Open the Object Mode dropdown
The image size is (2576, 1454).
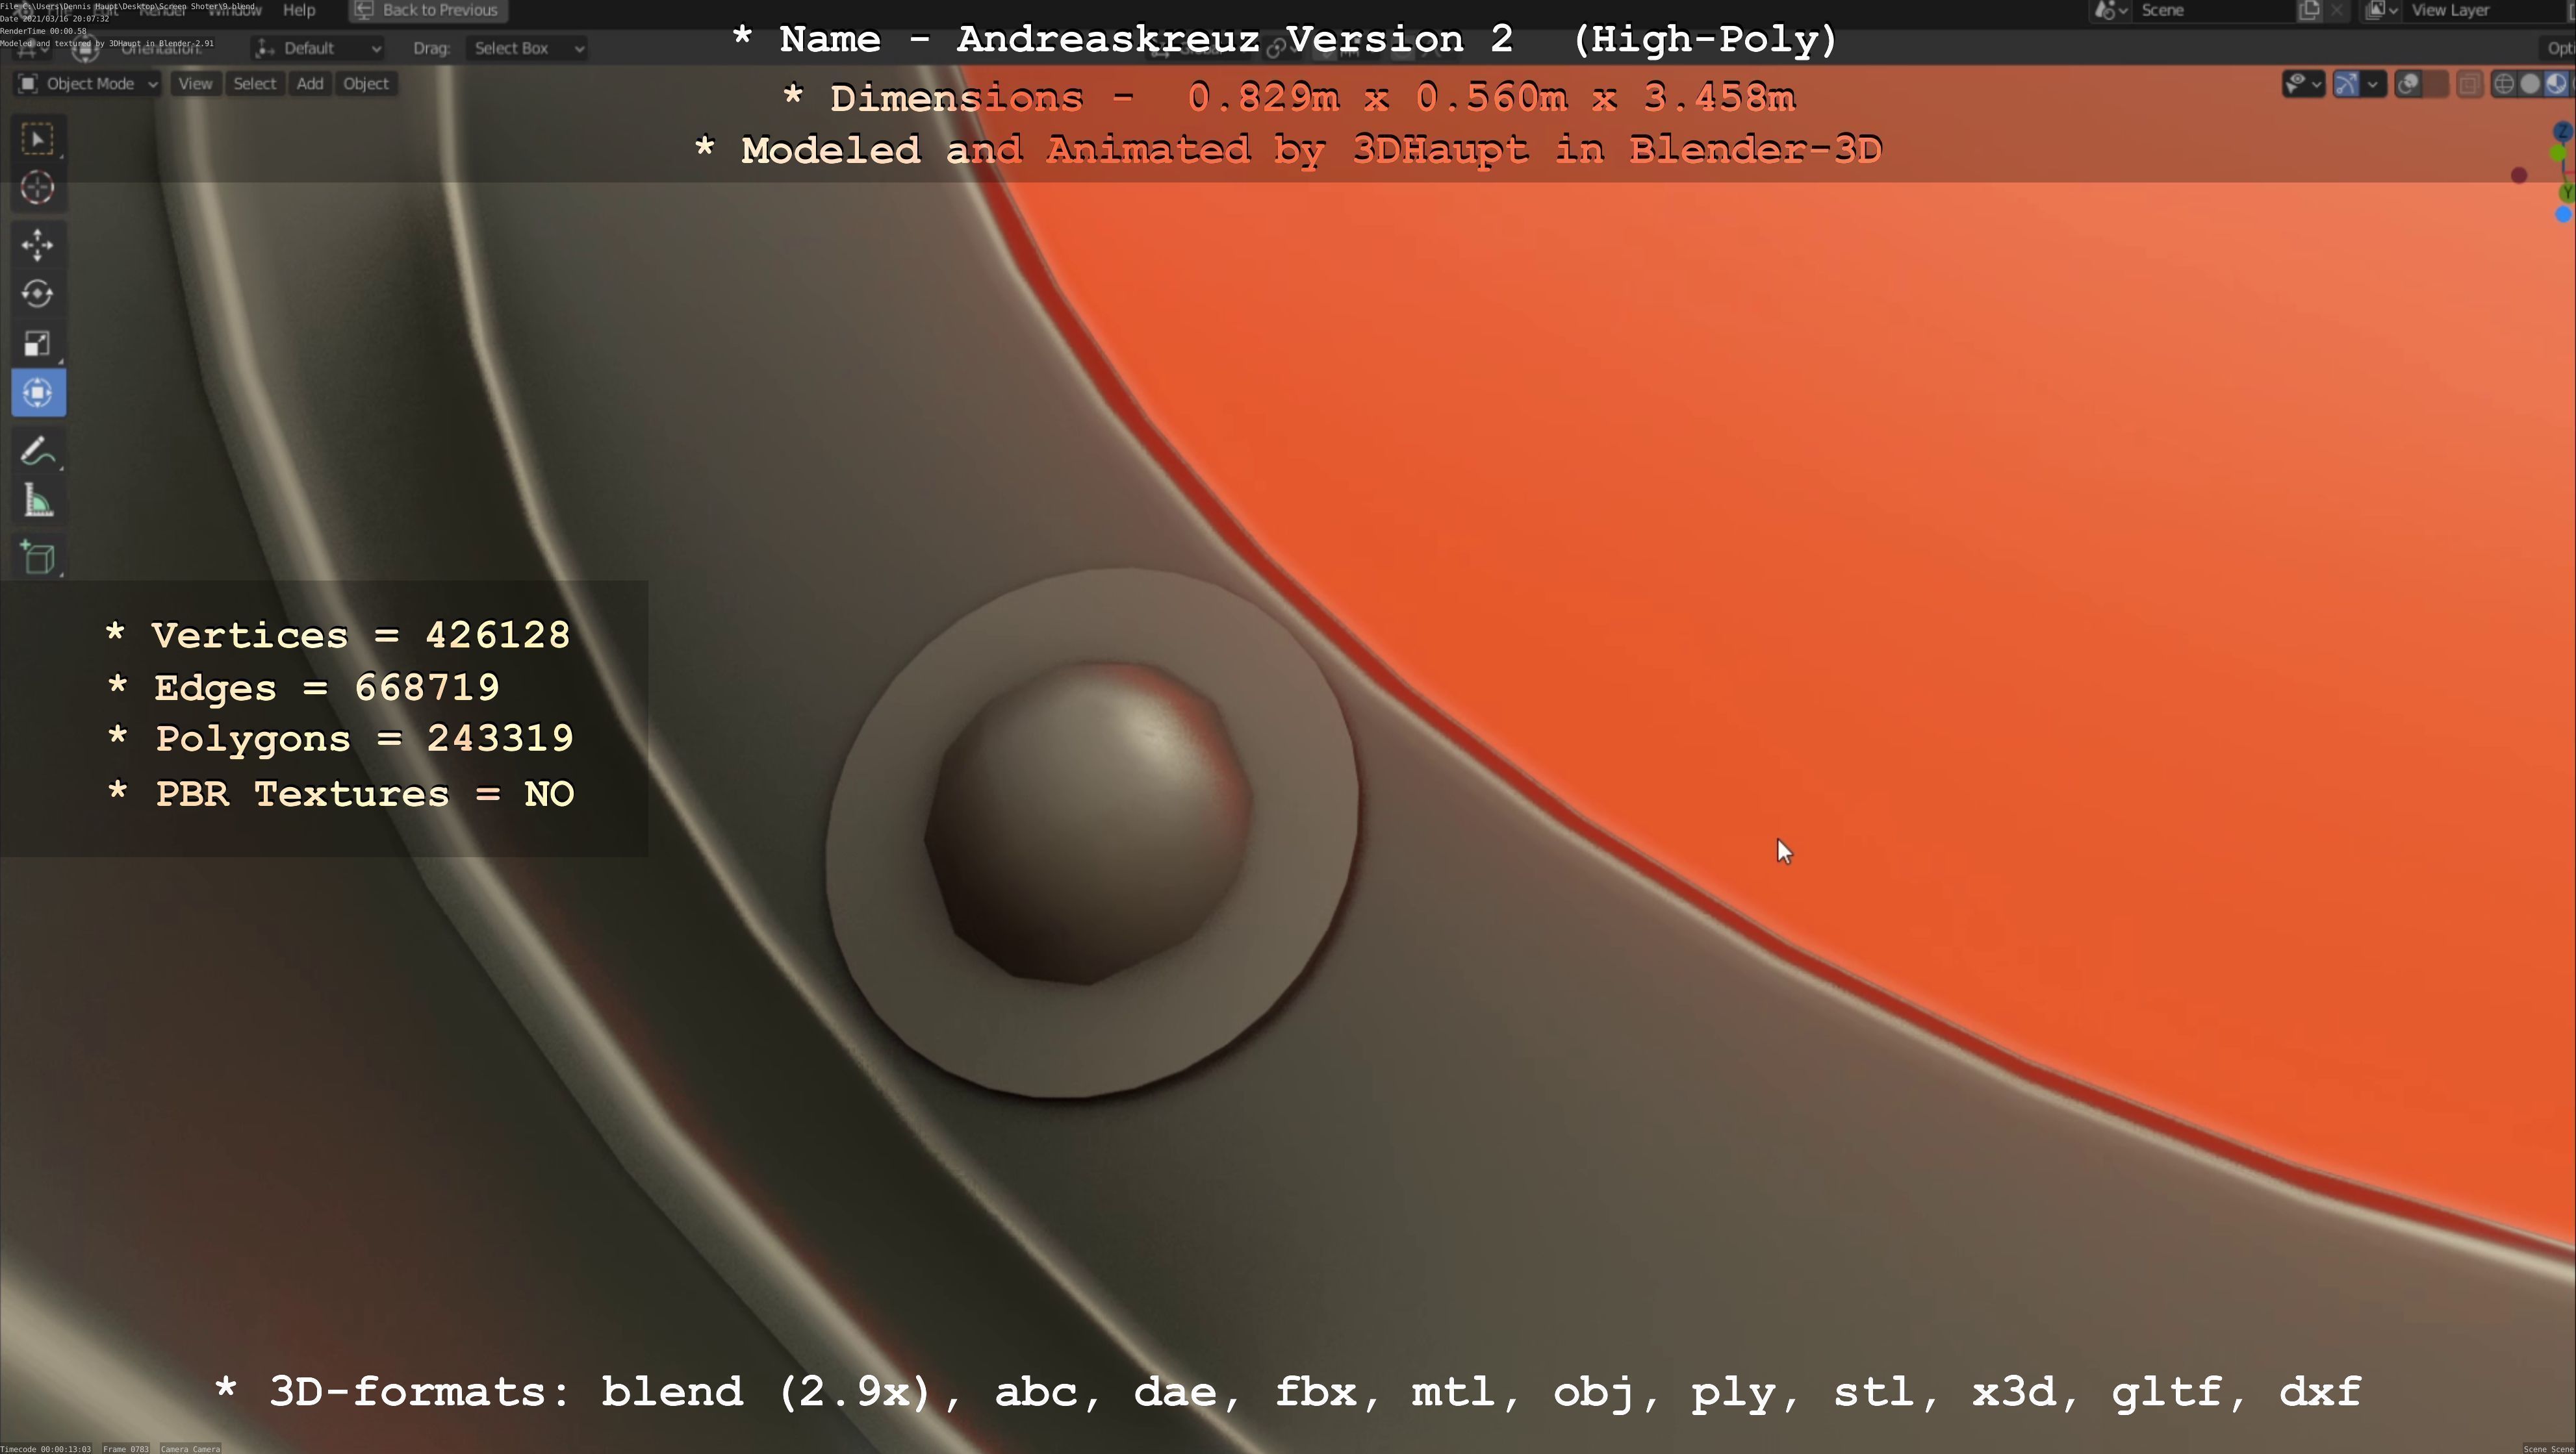[88, 84]
